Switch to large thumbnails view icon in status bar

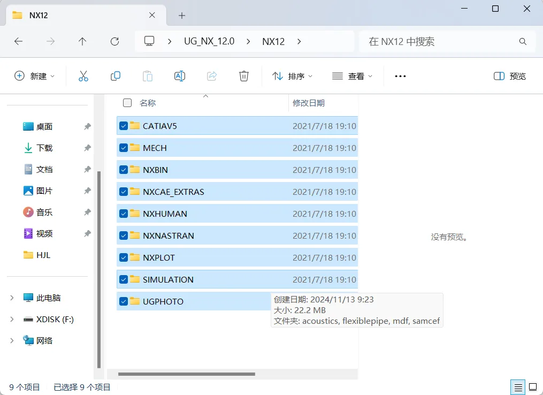pyautogui.click(x=533, y=387)
